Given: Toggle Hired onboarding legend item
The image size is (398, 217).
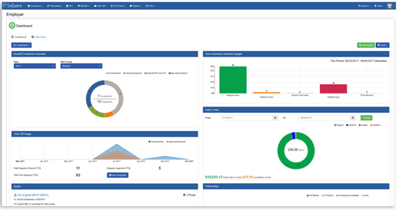Looking at the screenshot, I should click(365, 196).
